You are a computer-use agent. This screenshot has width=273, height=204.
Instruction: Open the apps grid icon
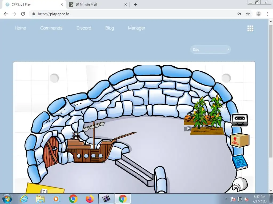point(250,28)
